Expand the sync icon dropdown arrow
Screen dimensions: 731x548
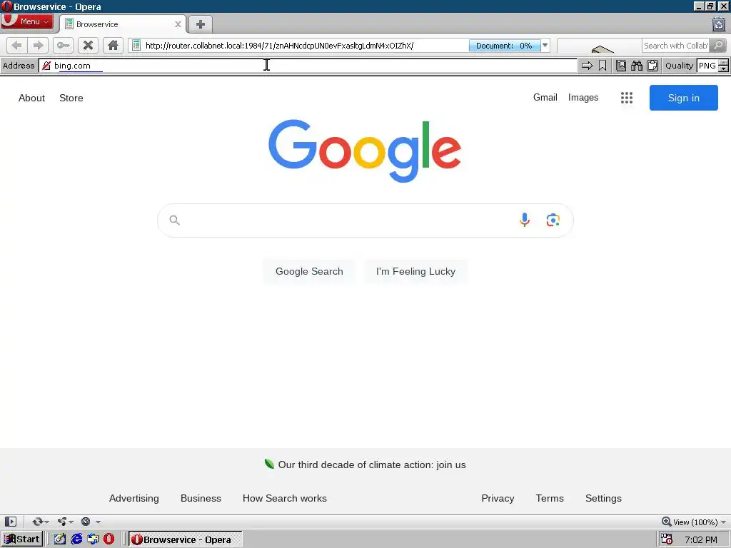[x=46, y=522]
